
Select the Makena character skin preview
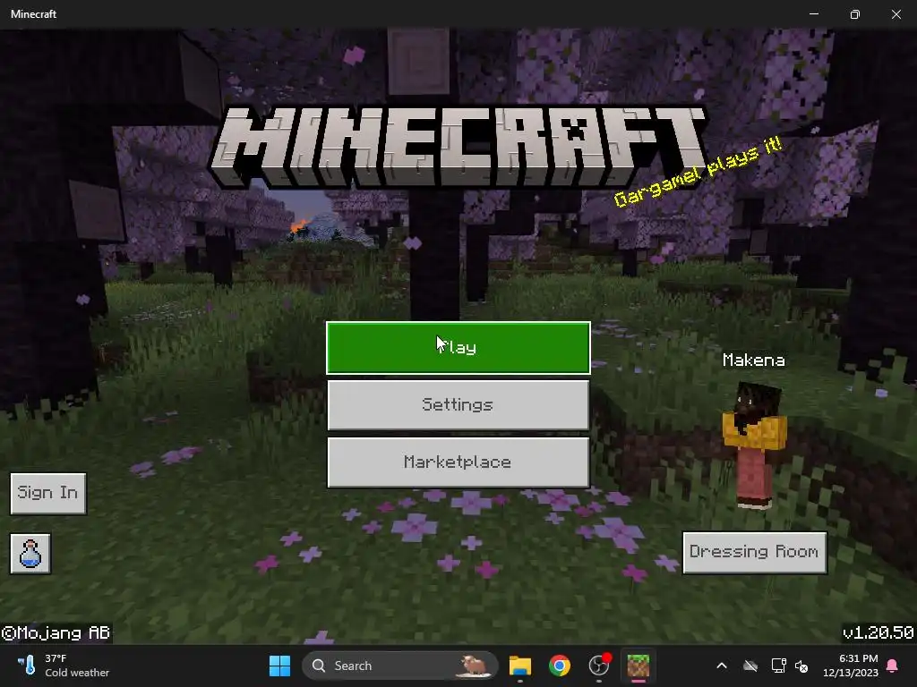[x=753, y=445]
